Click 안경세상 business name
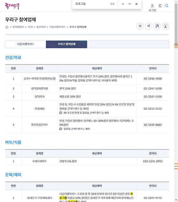 (39, 109)
